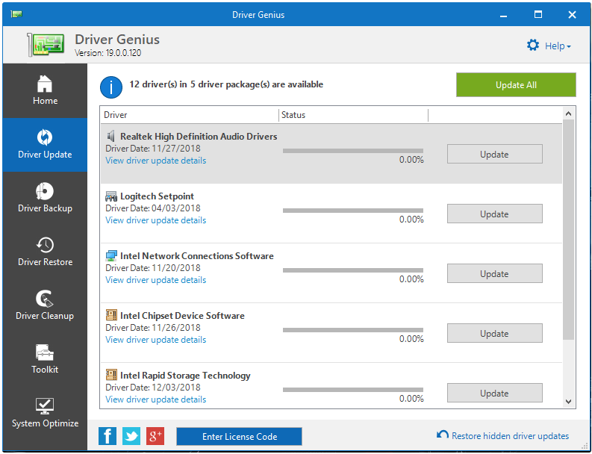Screen dimensions: 592x454
Task: Click the Status column header
Action: 354,115
